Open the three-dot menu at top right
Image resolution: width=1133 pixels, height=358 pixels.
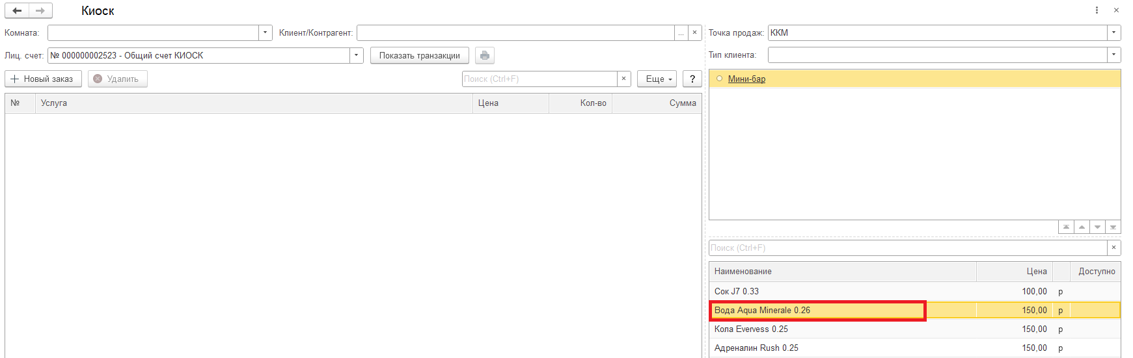(x=1097, y=10)
